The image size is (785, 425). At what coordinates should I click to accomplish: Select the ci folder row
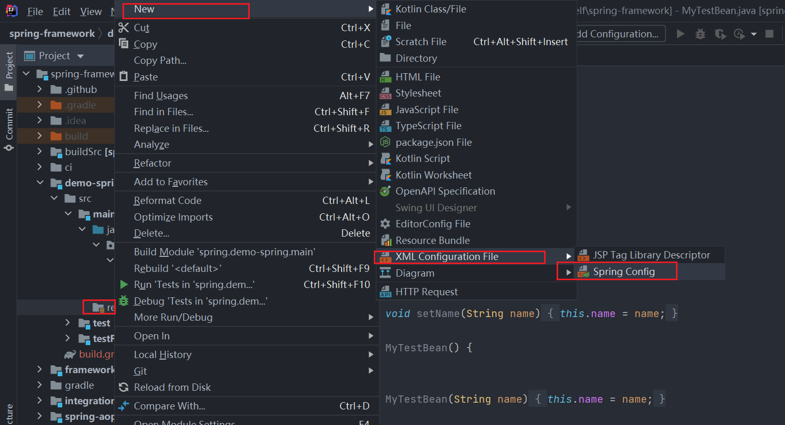[x=66, y=167]
